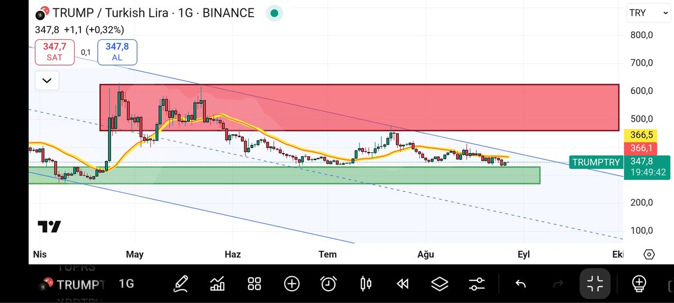Change chart type via candlestick icon
Screen dimensions: 674x303
point(366,283)
